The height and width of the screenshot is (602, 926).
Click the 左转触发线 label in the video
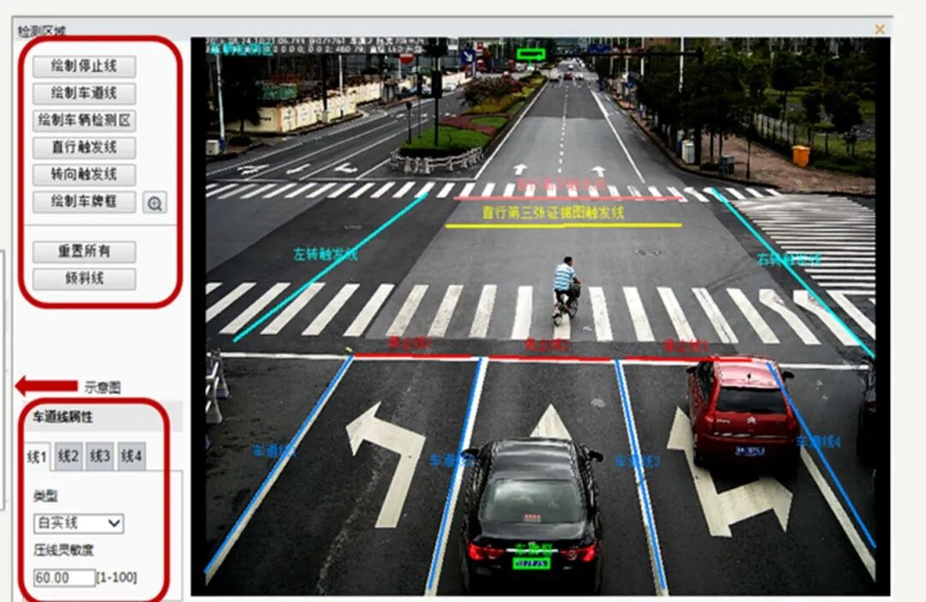326,254
